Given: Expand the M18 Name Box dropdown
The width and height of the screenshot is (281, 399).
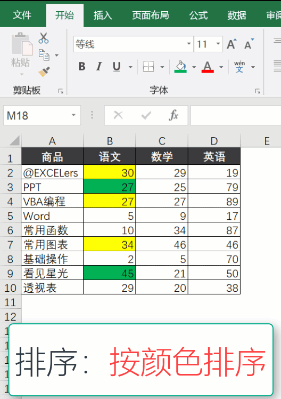Looking at the screenshot, I should click(x=73, y=115).
